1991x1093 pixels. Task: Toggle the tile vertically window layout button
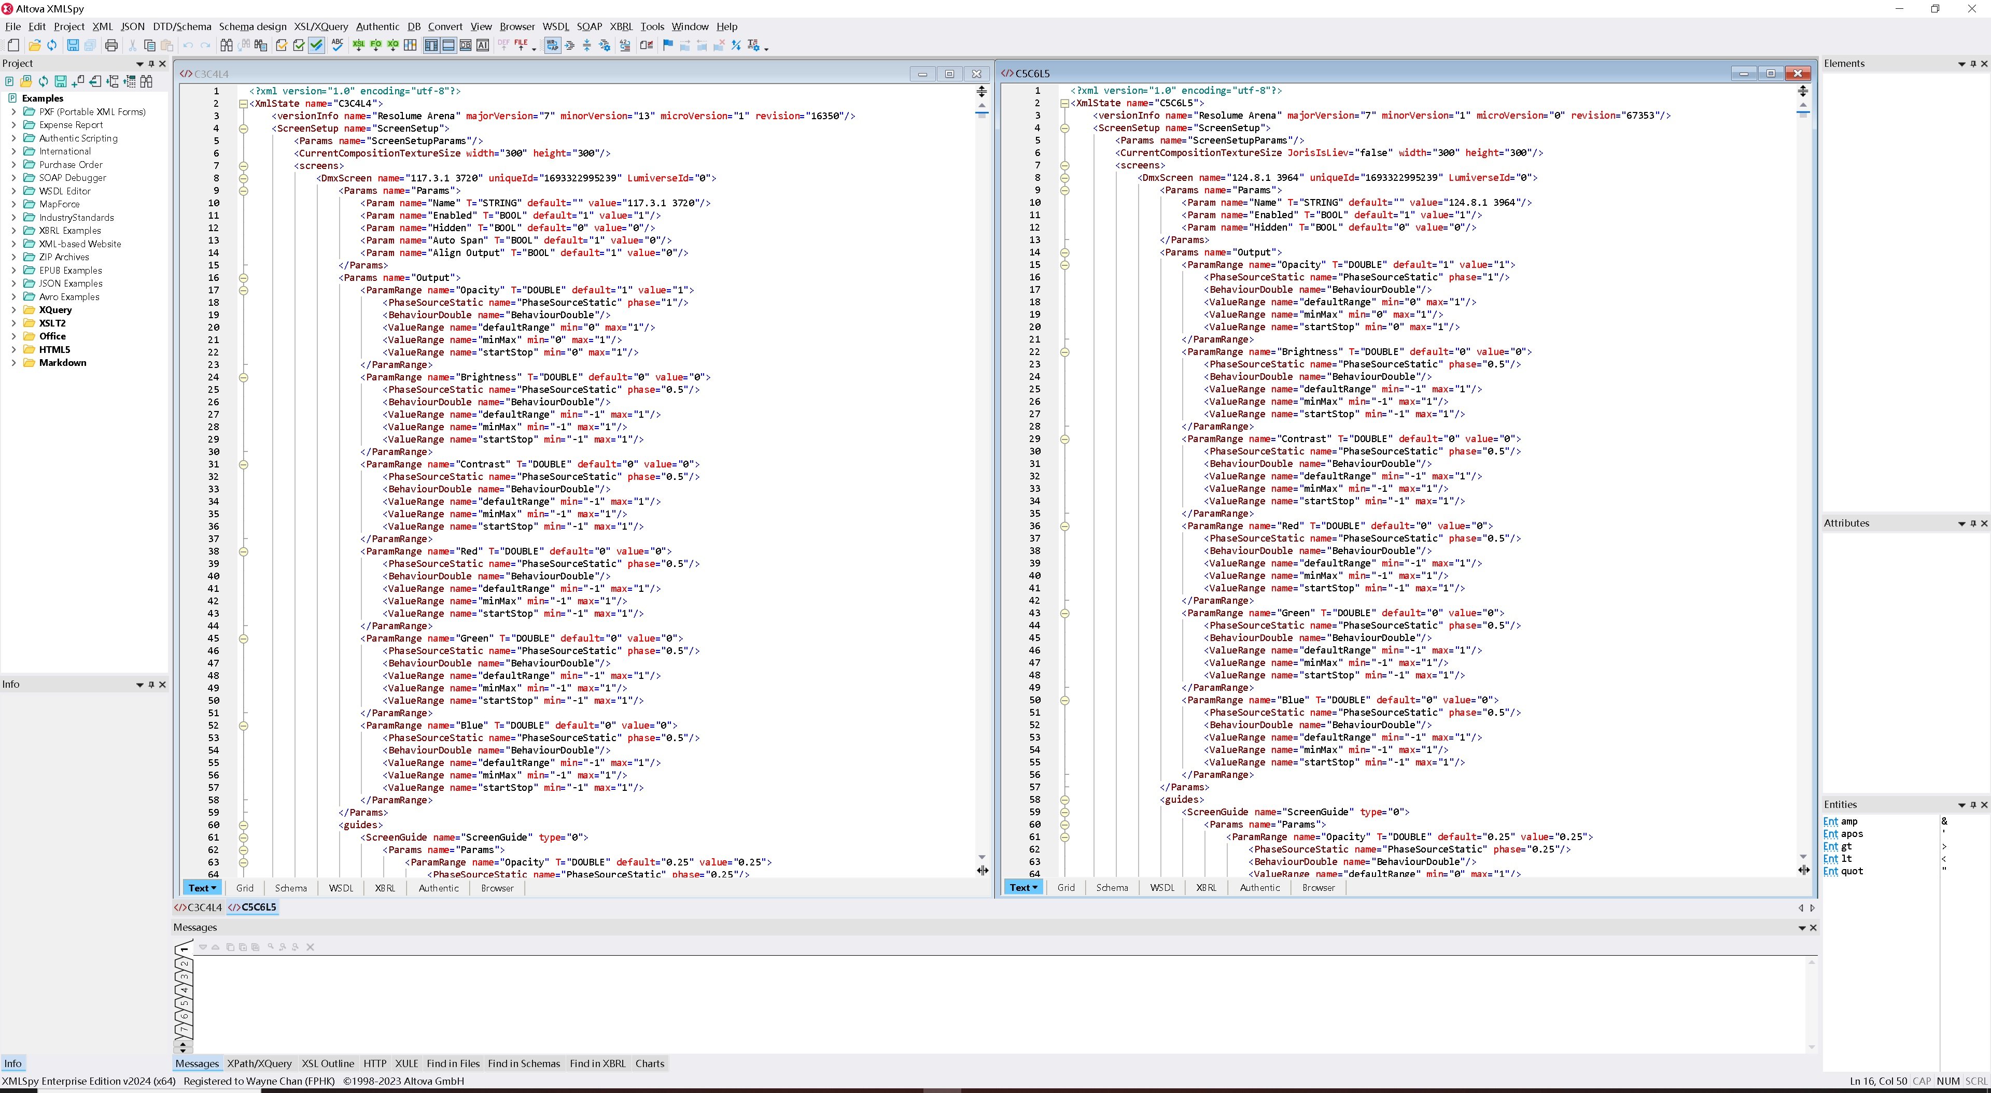pyautogui.click(x=431, y=46)
